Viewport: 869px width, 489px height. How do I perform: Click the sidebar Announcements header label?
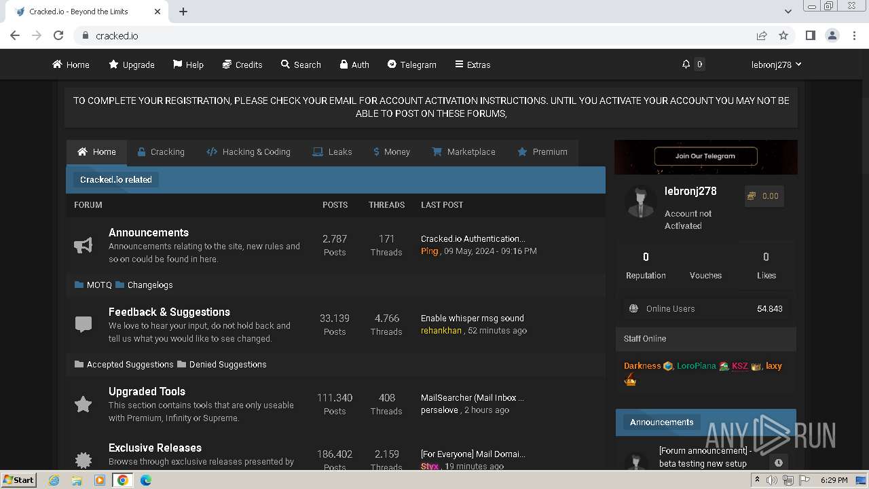pyautogui.click(x=661, y=422)
